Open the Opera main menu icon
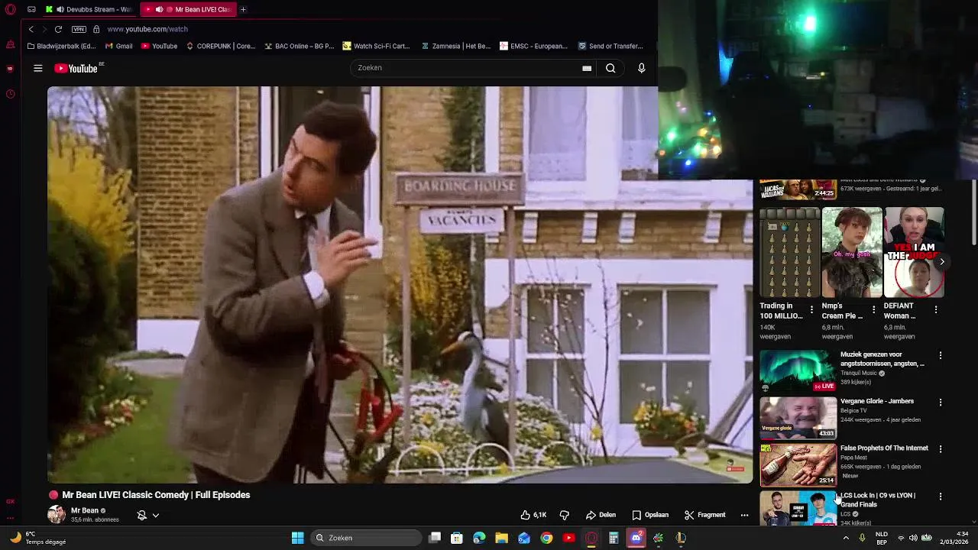This screenshot has height=550, width=978. pos(10,9)
